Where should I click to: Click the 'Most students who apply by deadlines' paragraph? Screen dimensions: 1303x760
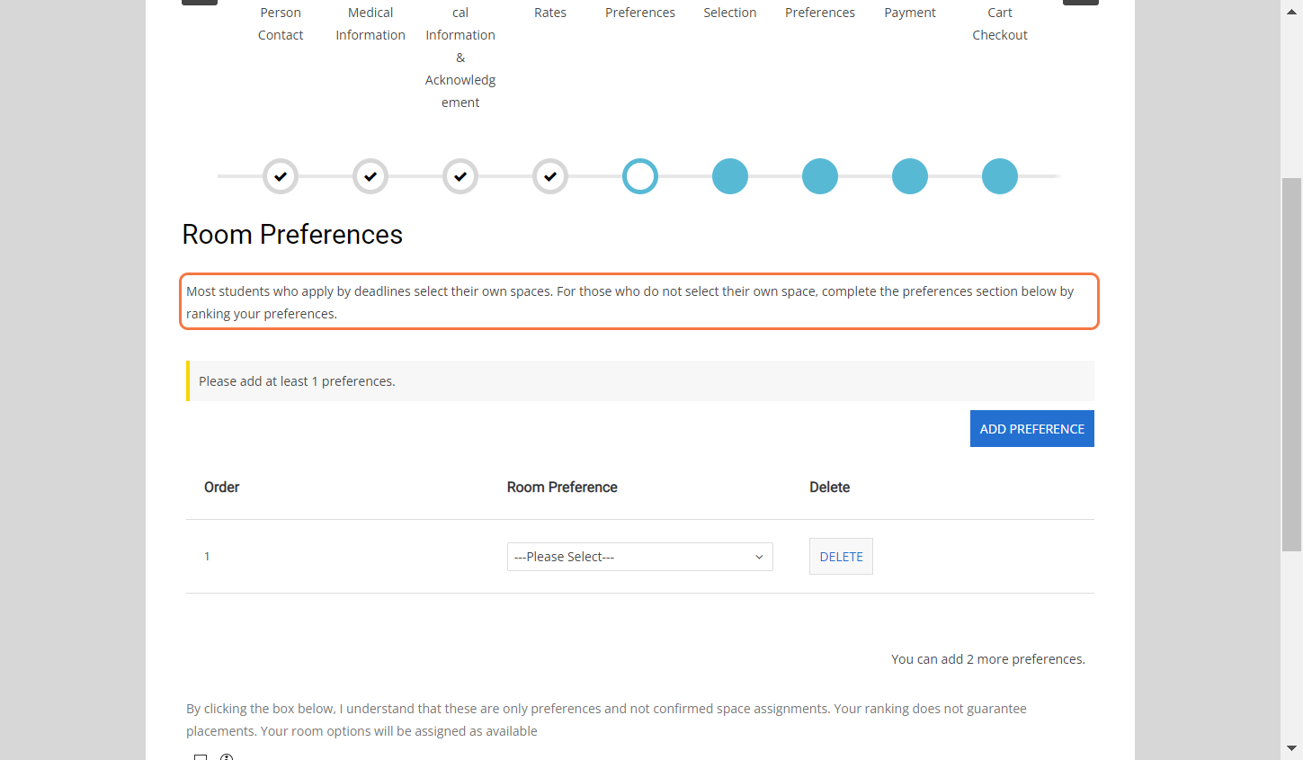[639, 302]
